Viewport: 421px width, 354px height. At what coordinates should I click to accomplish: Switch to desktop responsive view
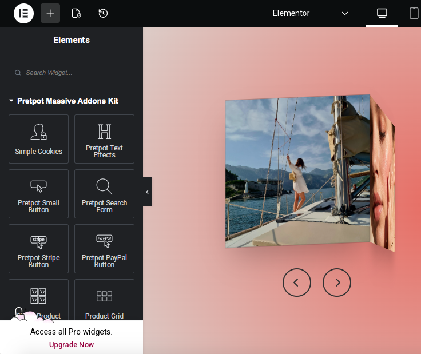coord(382,13)
